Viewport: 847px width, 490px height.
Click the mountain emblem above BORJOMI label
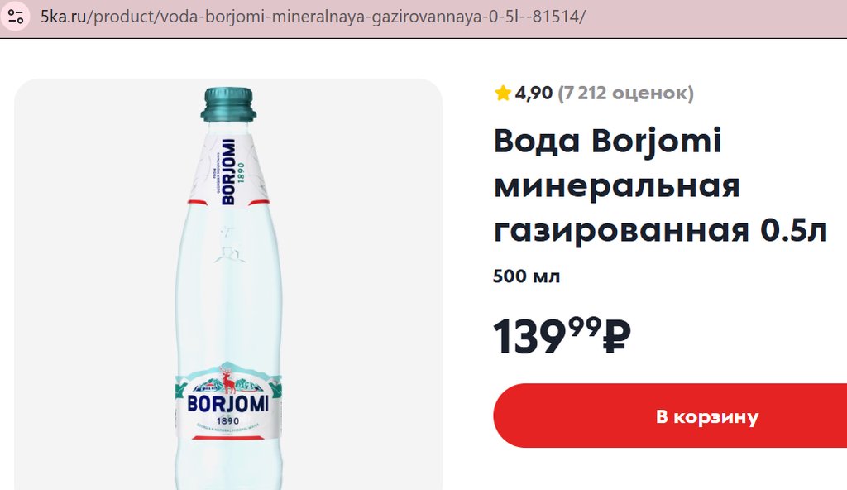click(x=228, y=377)
